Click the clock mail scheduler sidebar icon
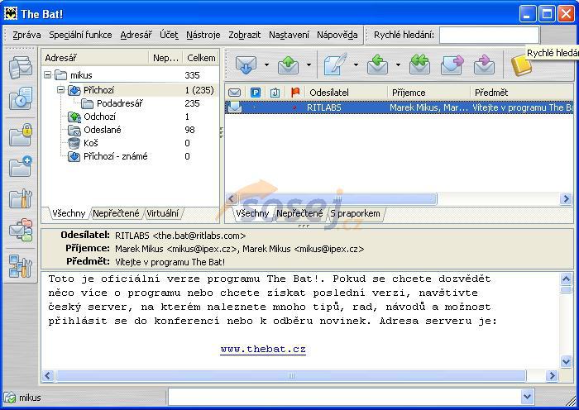 [21, 98]
